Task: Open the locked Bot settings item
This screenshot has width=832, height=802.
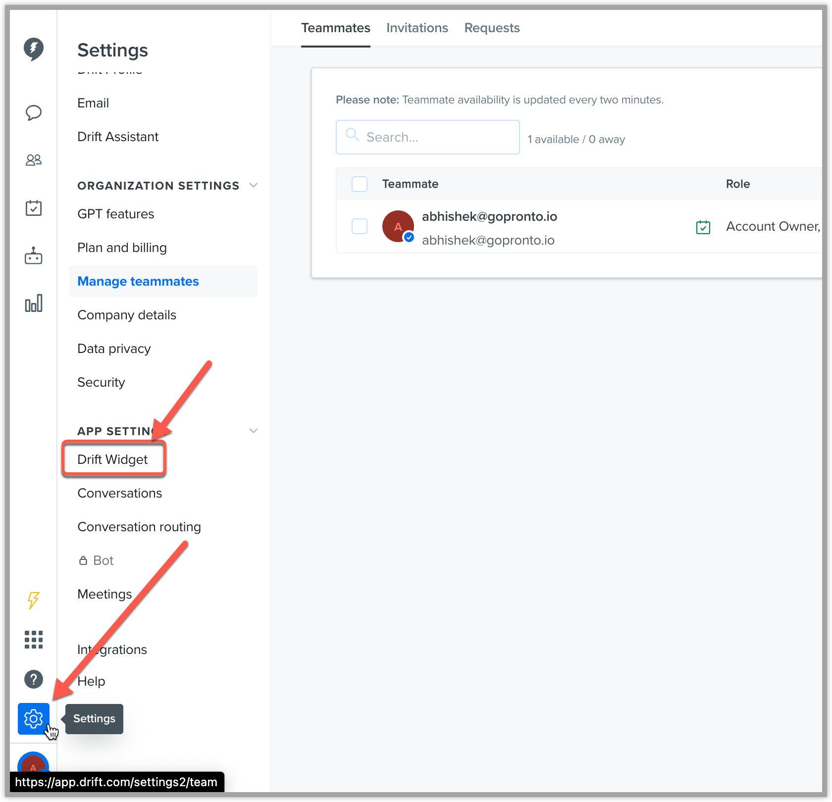Action: point(96,560)
